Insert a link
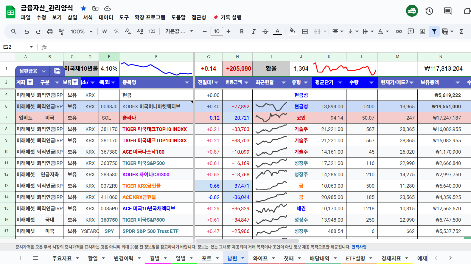471x264 pixels. [x=399, y=31]
